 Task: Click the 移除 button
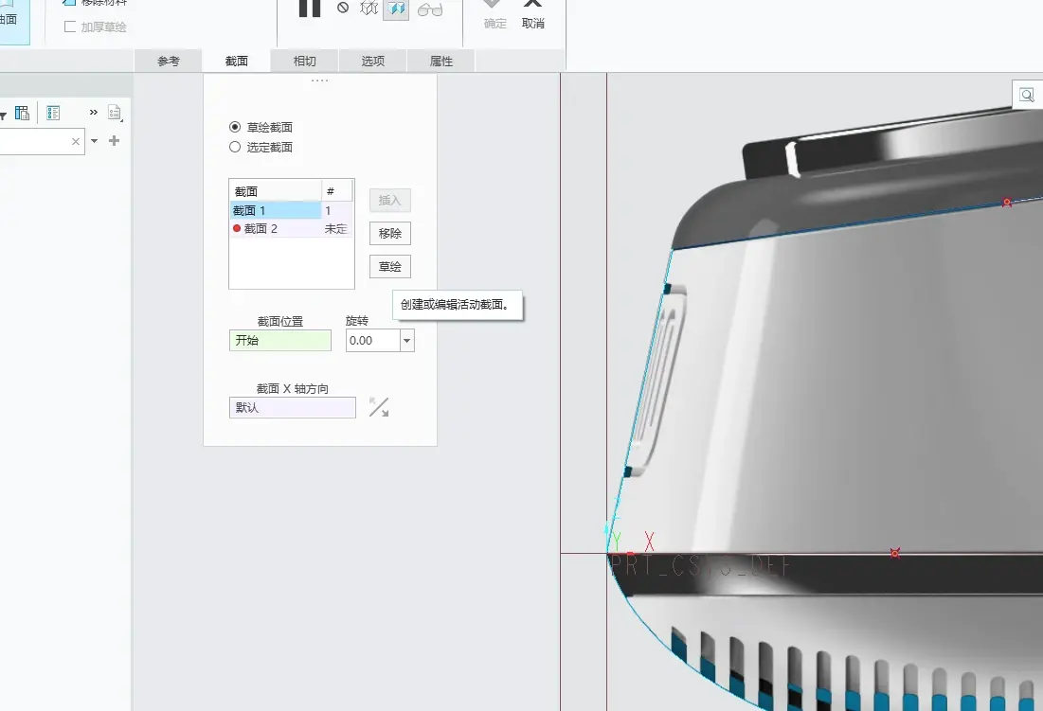pyautogui.click(x=389, y=233)
